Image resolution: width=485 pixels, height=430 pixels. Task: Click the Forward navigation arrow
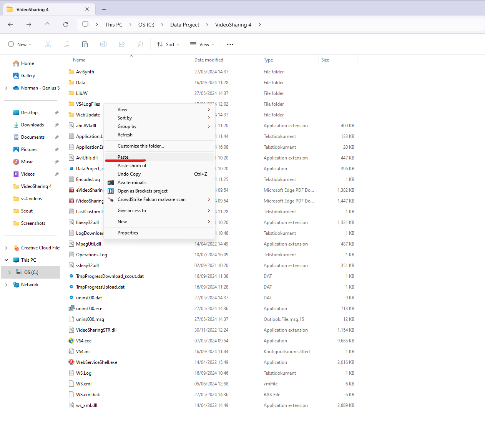(x=29, y=25)
